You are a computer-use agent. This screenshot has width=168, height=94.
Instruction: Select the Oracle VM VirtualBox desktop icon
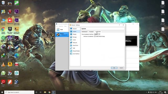(17, 83)
